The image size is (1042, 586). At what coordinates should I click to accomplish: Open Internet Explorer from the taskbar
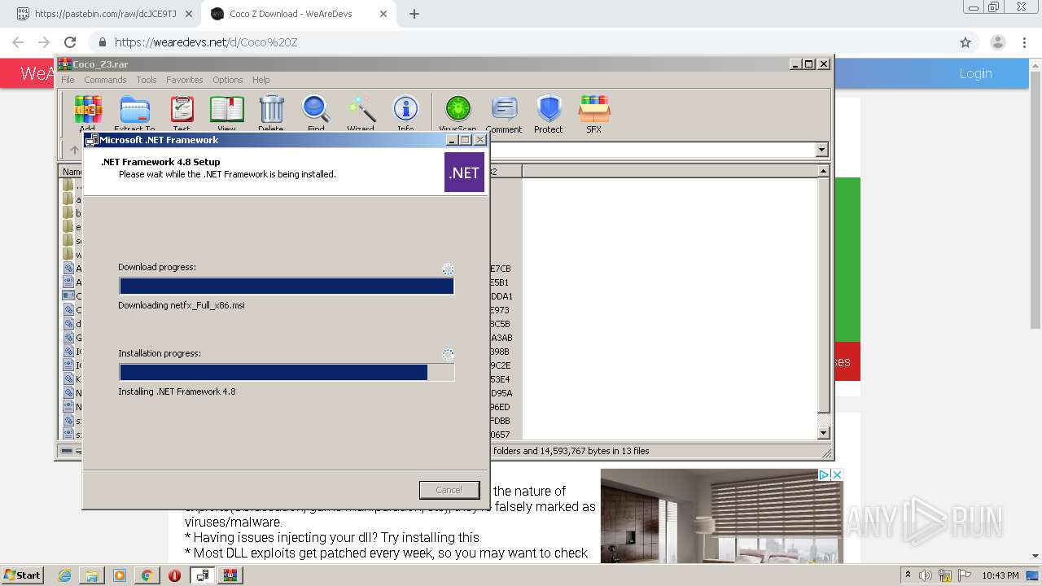coord(65,575)
